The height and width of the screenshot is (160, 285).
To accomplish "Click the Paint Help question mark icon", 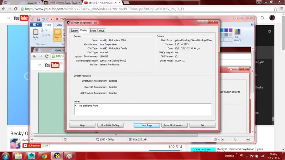I will [252, 25].
